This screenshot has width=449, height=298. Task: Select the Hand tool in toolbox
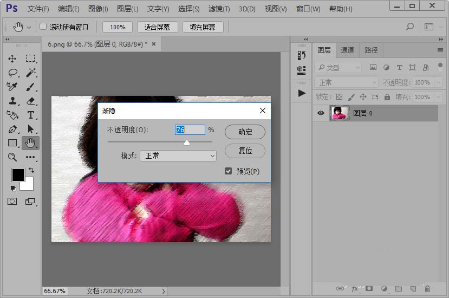[30, 142]
